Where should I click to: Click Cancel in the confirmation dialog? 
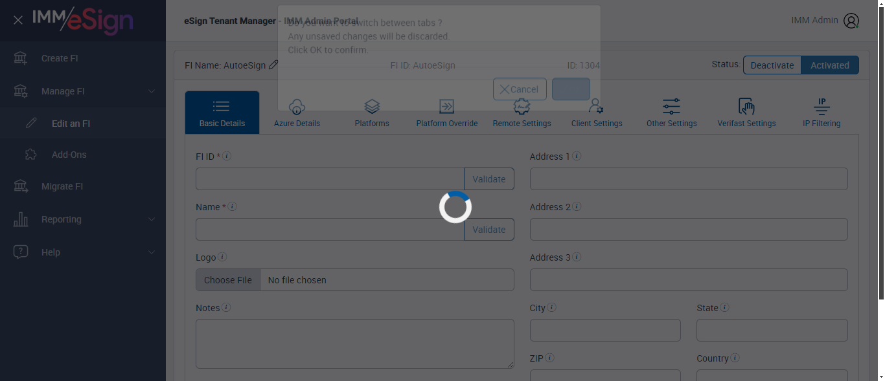pyautogui.click(x=520, y=89)
